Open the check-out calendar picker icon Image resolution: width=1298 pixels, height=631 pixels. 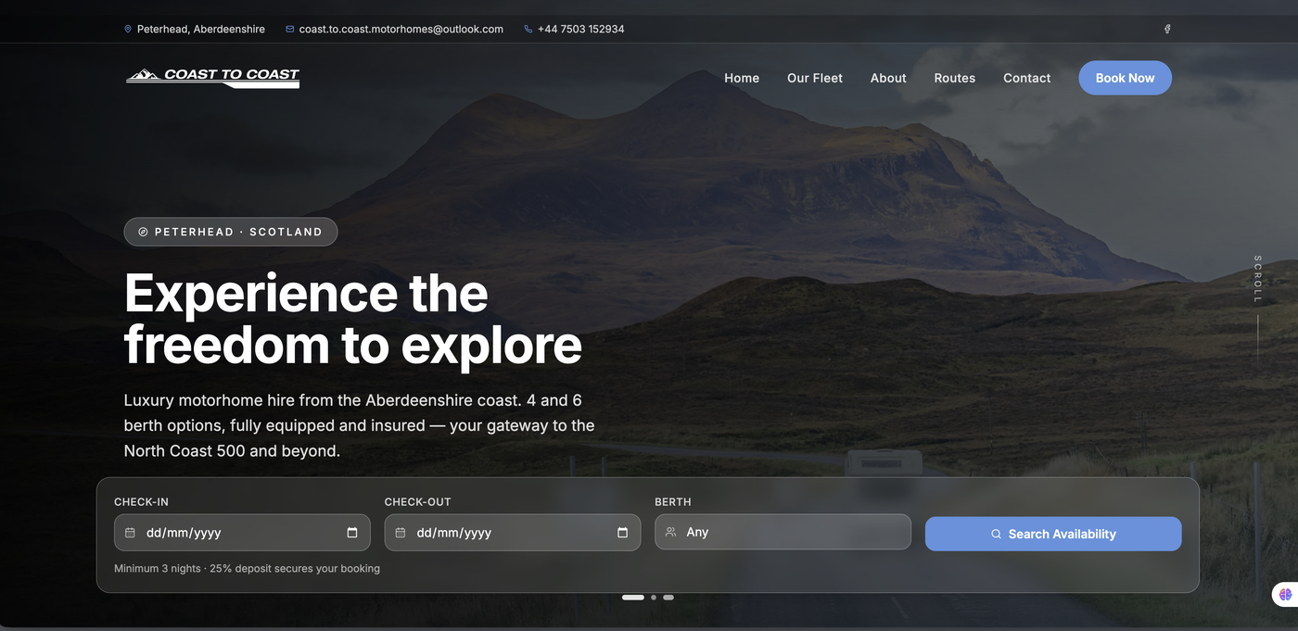click(622, 533)
